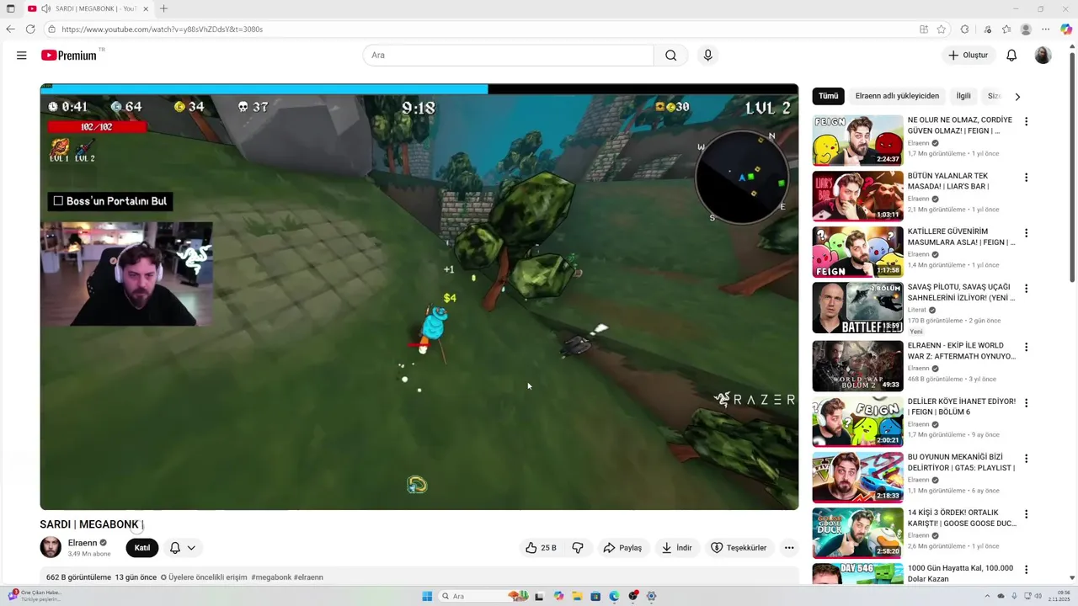The height and width of the screenshot is (606, 1078).
Task: Open the YouTube hamburger guide menu
Action: pos(21,56)
